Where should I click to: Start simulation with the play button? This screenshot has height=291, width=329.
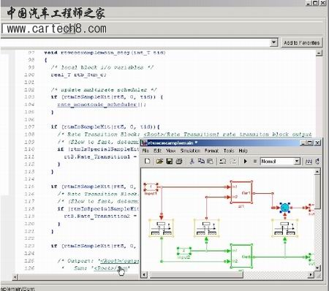246,162
